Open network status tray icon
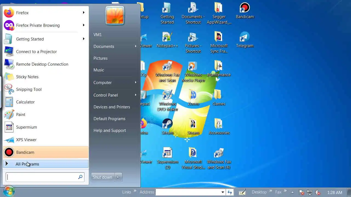The height and width of the screenshot is (197, 351). click(x=310, y=192)
